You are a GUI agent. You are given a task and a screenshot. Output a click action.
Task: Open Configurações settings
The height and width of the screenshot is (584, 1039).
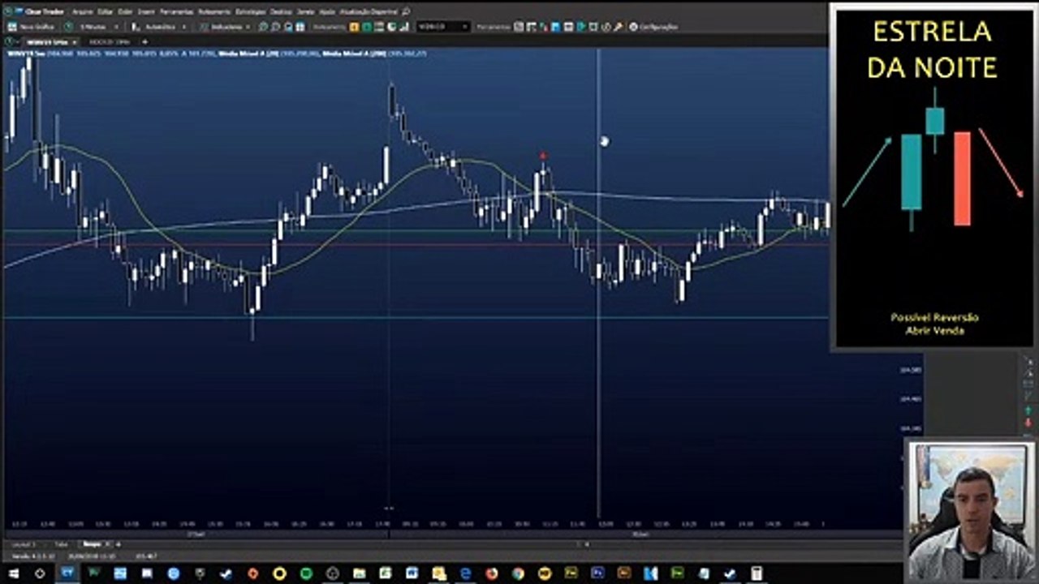(653, 27)
